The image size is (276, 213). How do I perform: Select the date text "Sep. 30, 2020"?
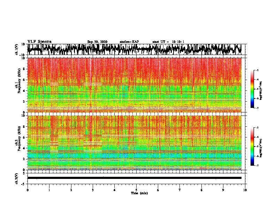(x=97, y=42)
